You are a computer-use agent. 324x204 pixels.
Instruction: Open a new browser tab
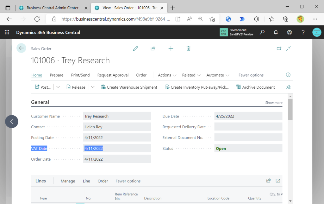pyautogui.click(x=172, y=8)
